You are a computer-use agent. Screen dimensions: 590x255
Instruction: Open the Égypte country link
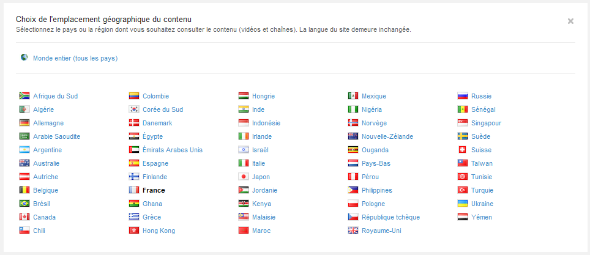(x=153, y=136)
